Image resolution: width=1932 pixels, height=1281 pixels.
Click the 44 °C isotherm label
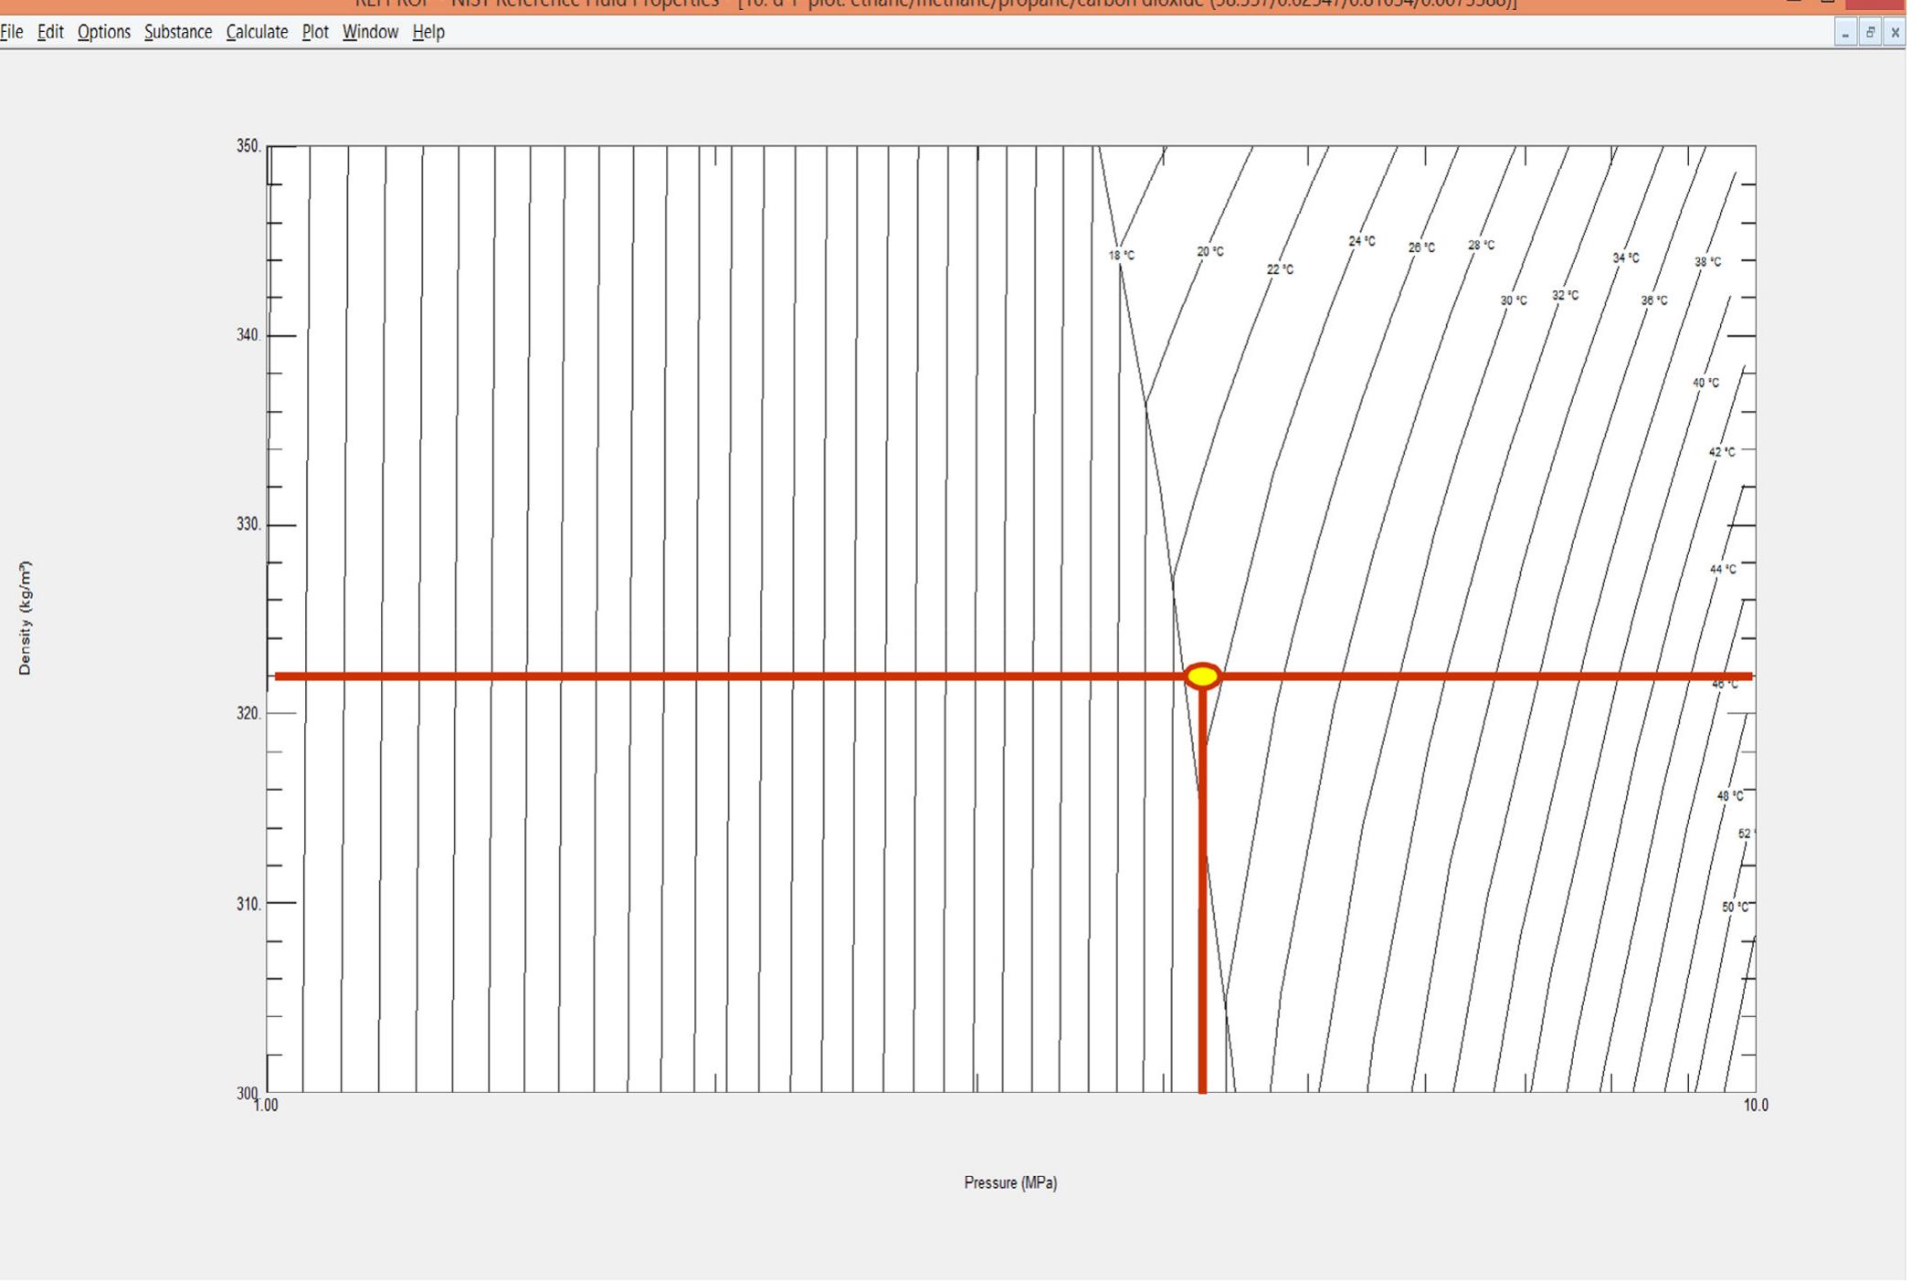point(1723,570)
